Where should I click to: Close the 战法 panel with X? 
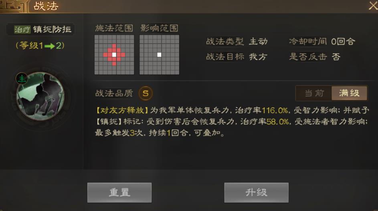[373, 6]
